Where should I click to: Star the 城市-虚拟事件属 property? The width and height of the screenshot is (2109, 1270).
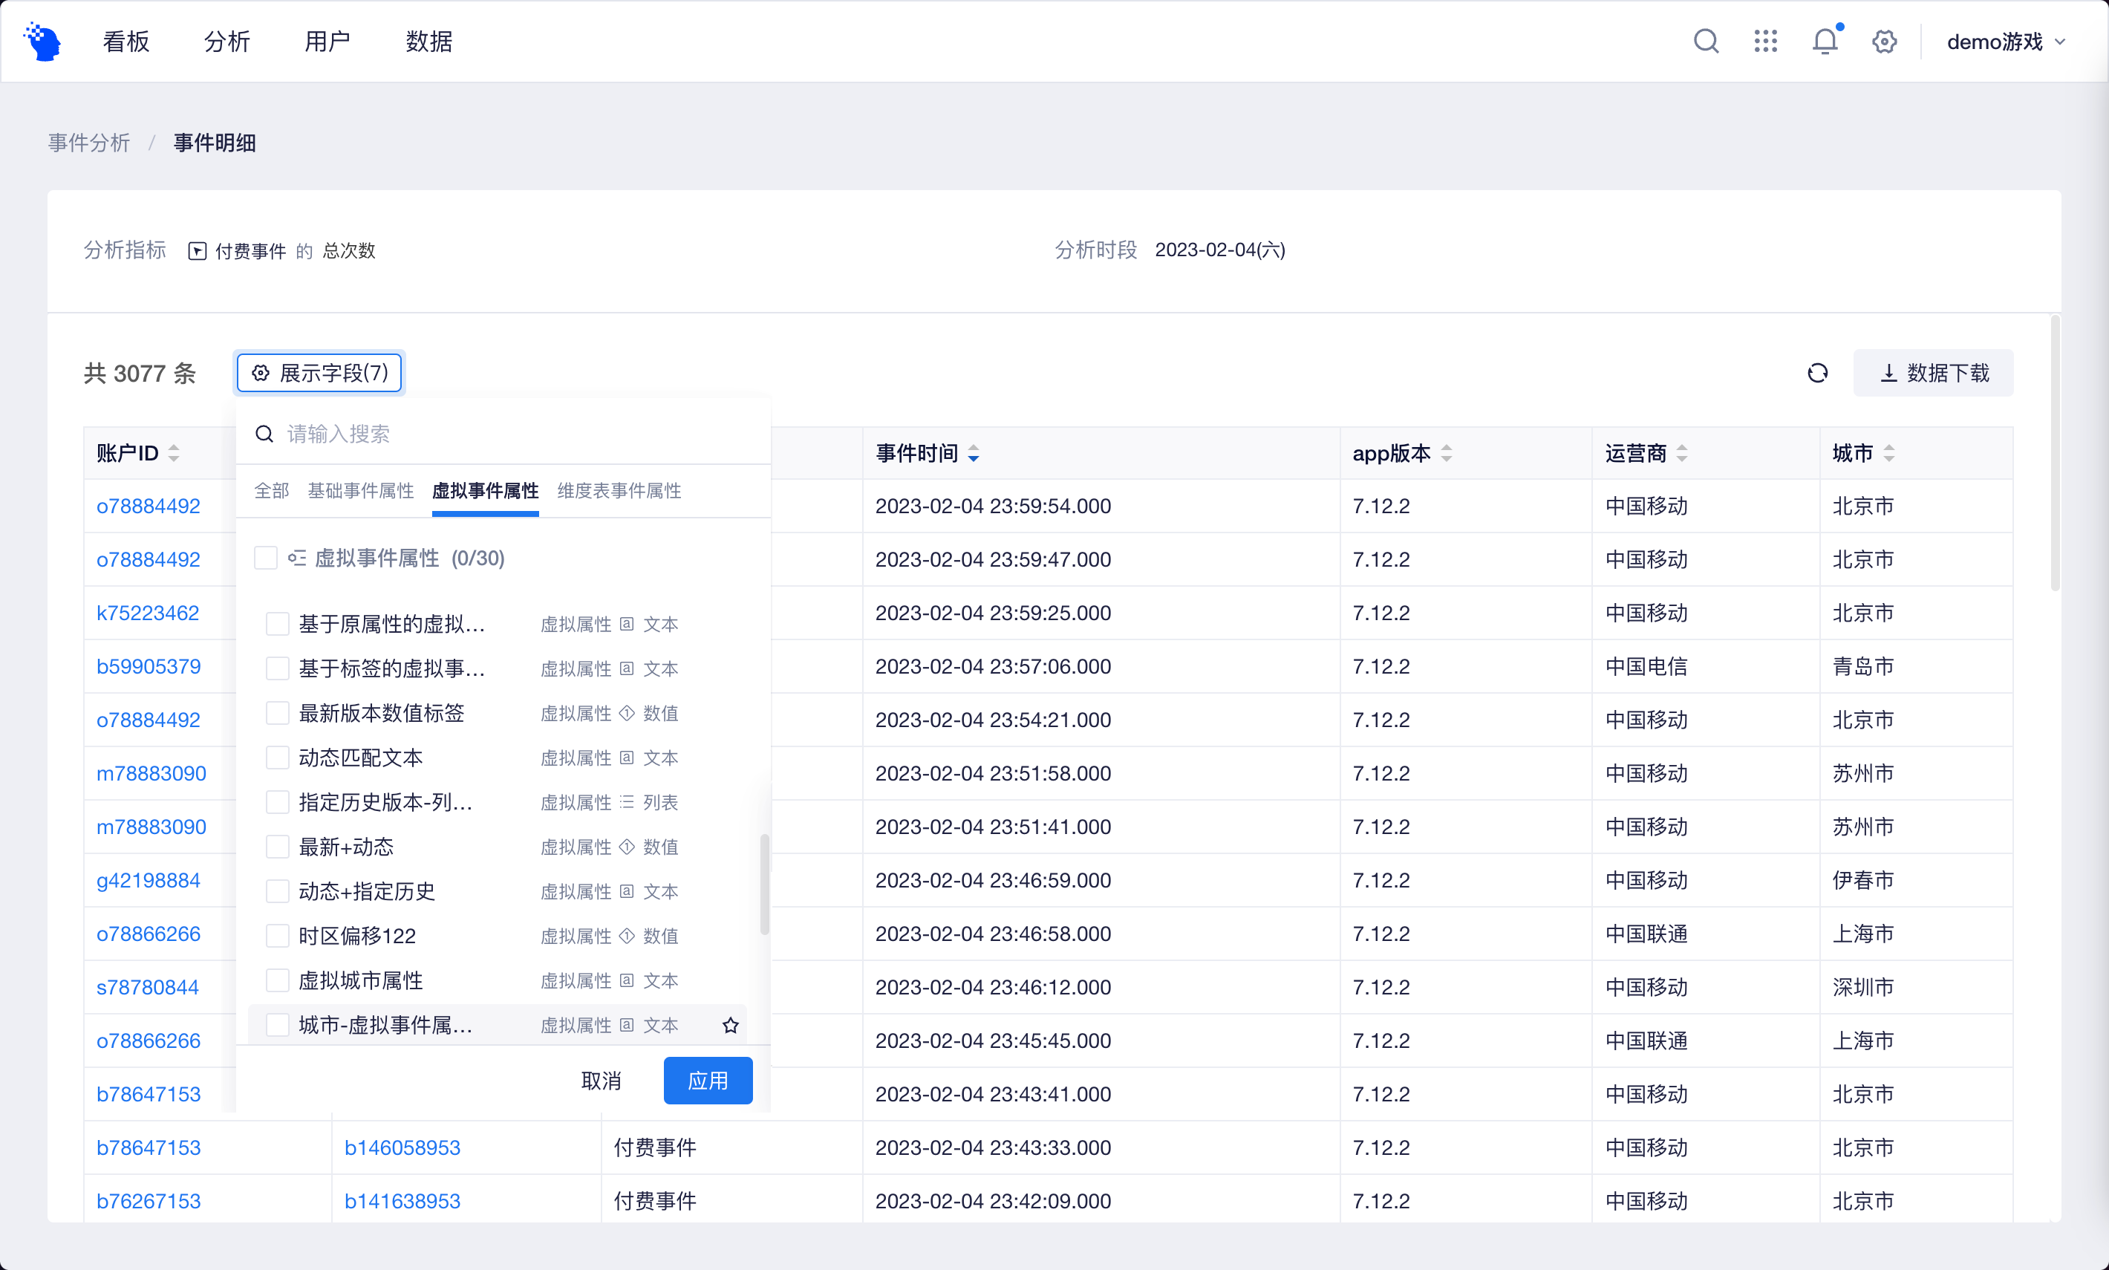(730, 1025)
